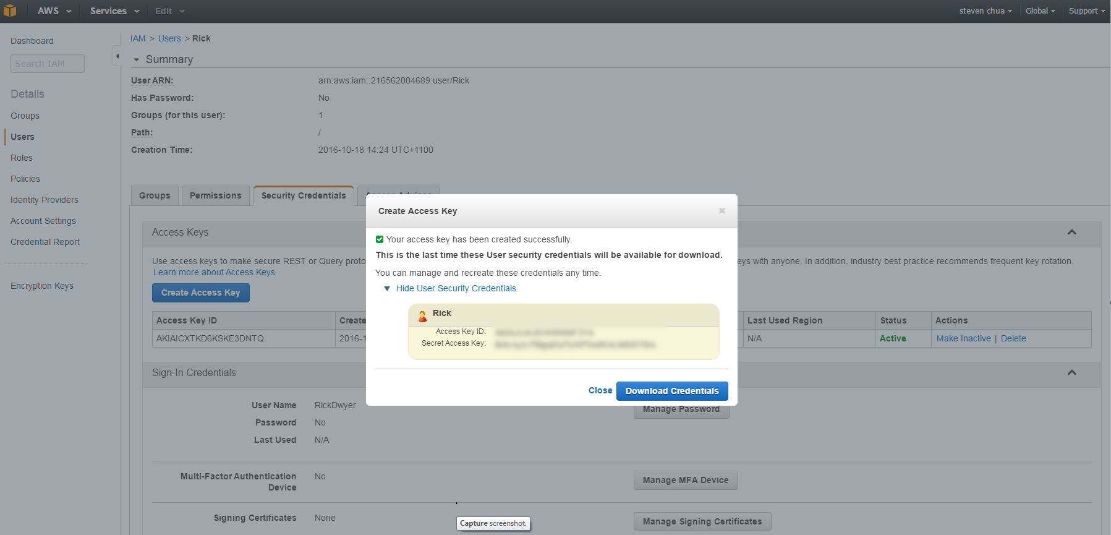Close the Create Access Key dialog with X

(x=722, y=211)
